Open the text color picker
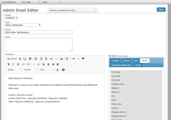 (58, 70)
